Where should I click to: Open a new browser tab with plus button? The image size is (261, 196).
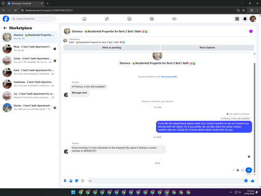[48, 3]
